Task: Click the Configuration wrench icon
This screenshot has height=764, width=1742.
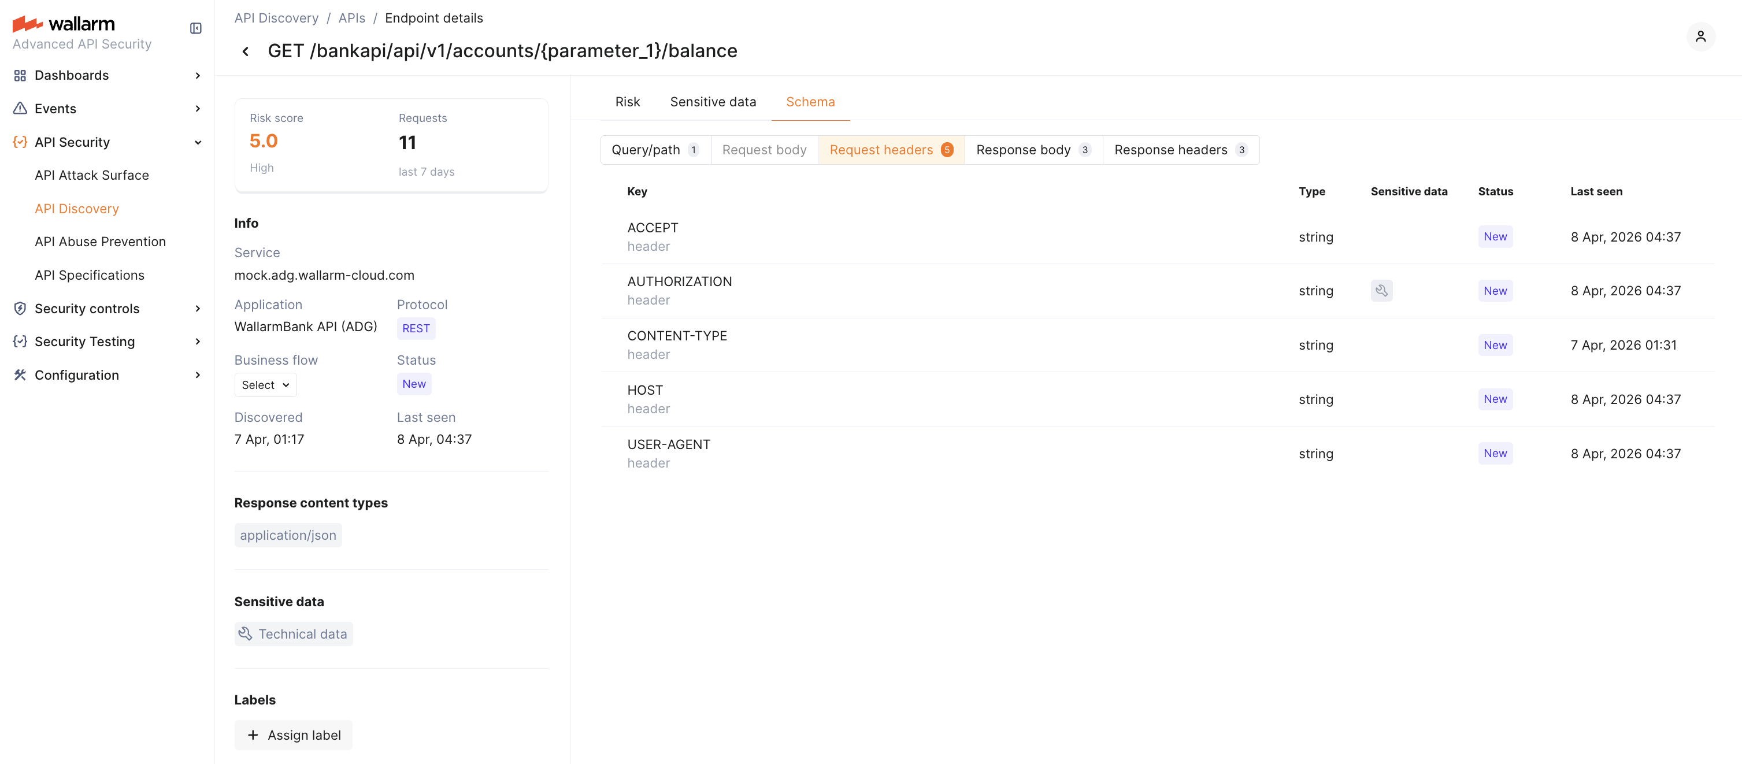Action: pos(20,374)
